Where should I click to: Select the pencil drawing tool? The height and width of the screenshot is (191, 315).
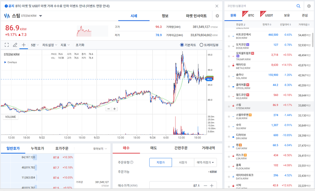(15, 45)
